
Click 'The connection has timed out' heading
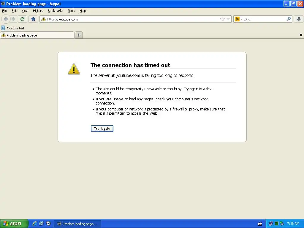pyautogui.click(x=130, y=65)
